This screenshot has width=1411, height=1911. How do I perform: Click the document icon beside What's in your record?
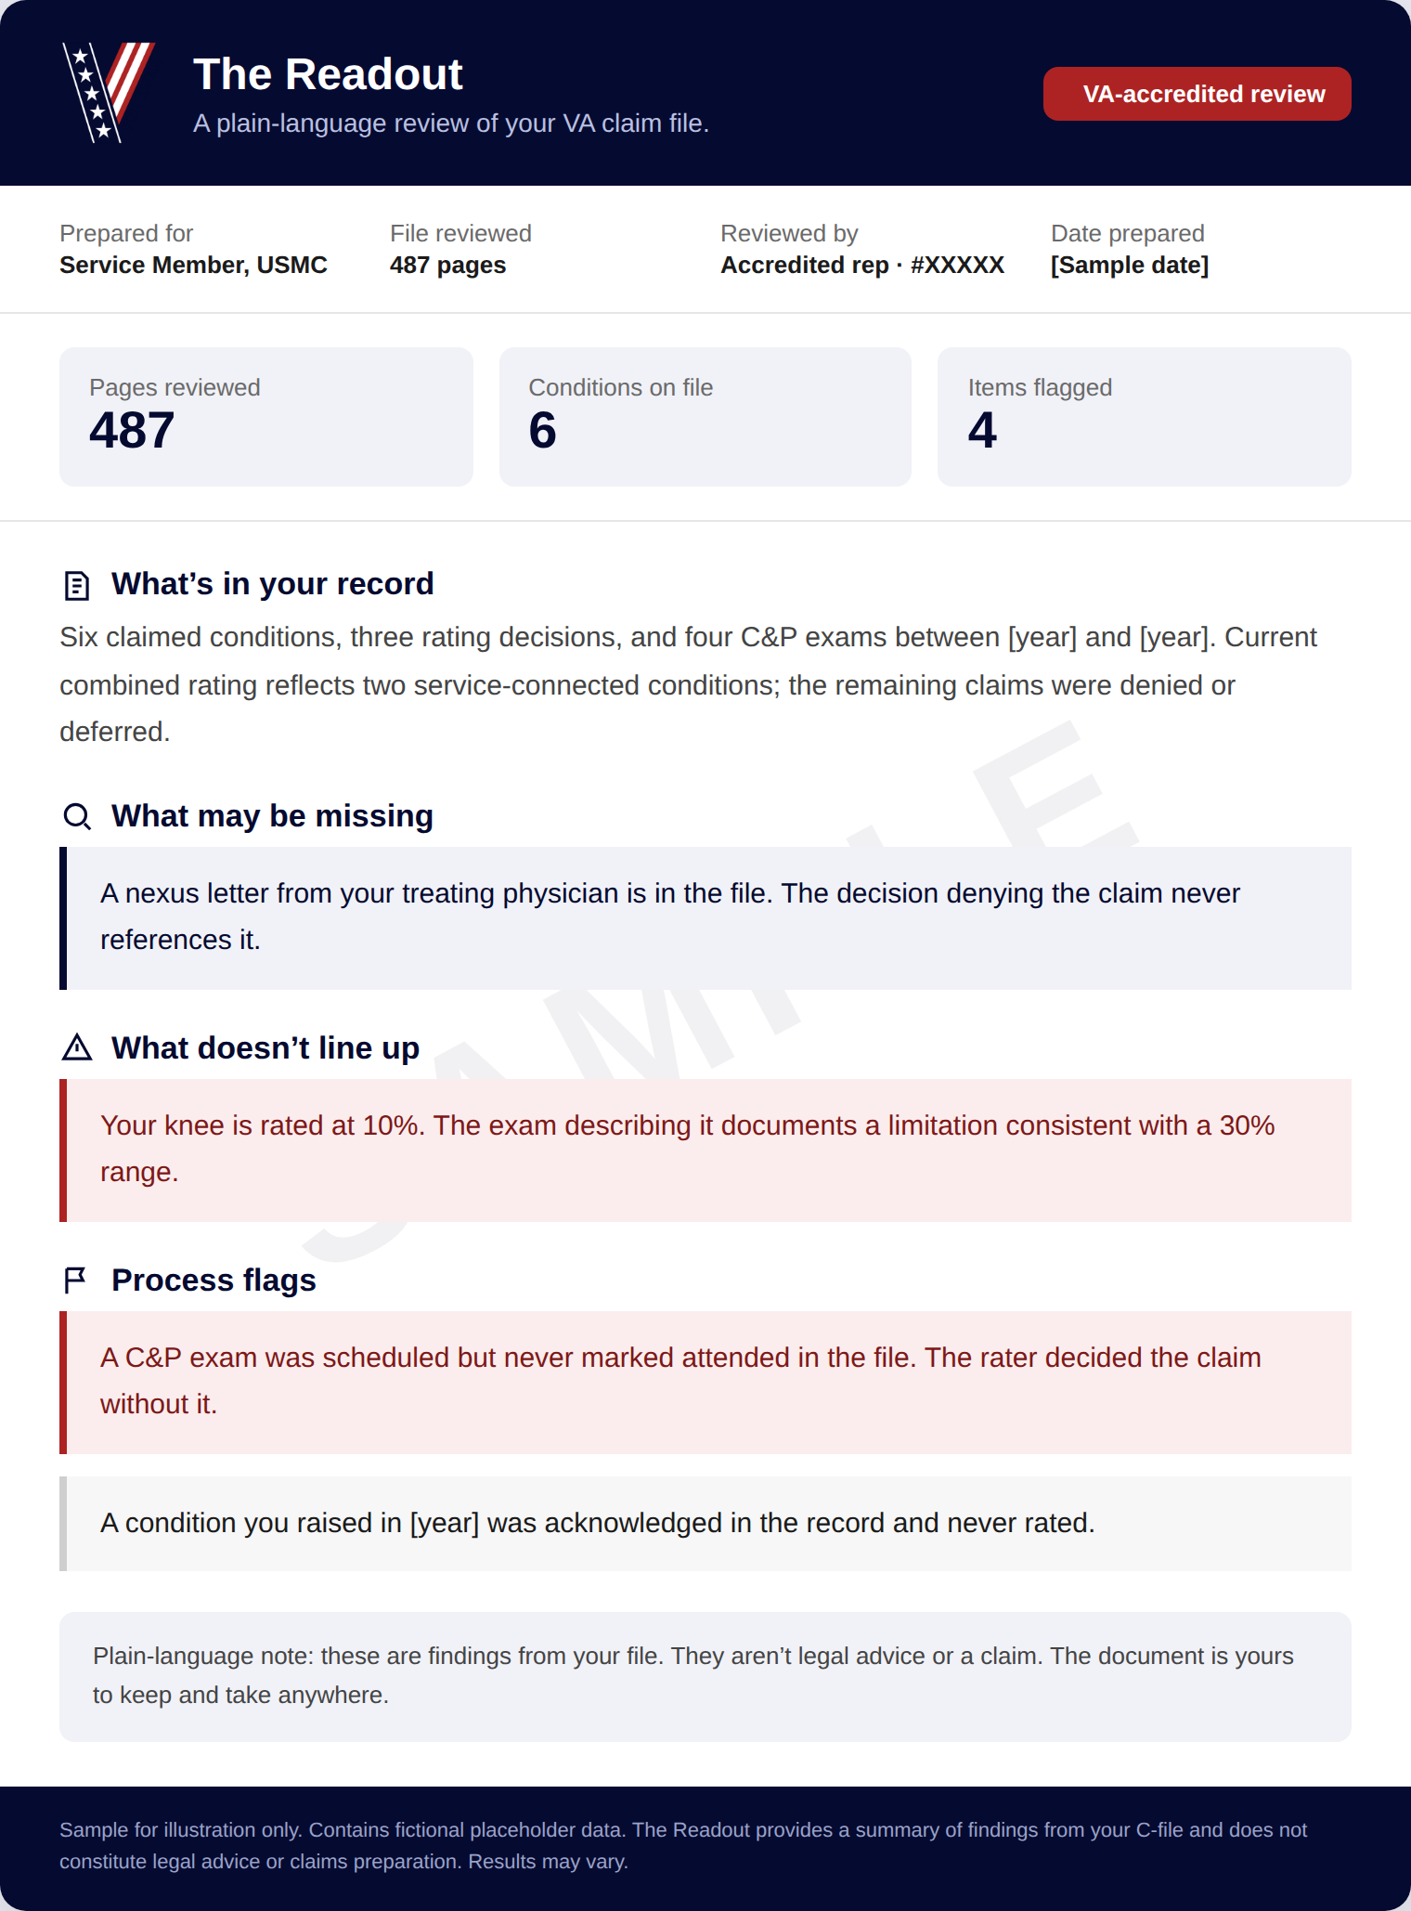point(77,585)
